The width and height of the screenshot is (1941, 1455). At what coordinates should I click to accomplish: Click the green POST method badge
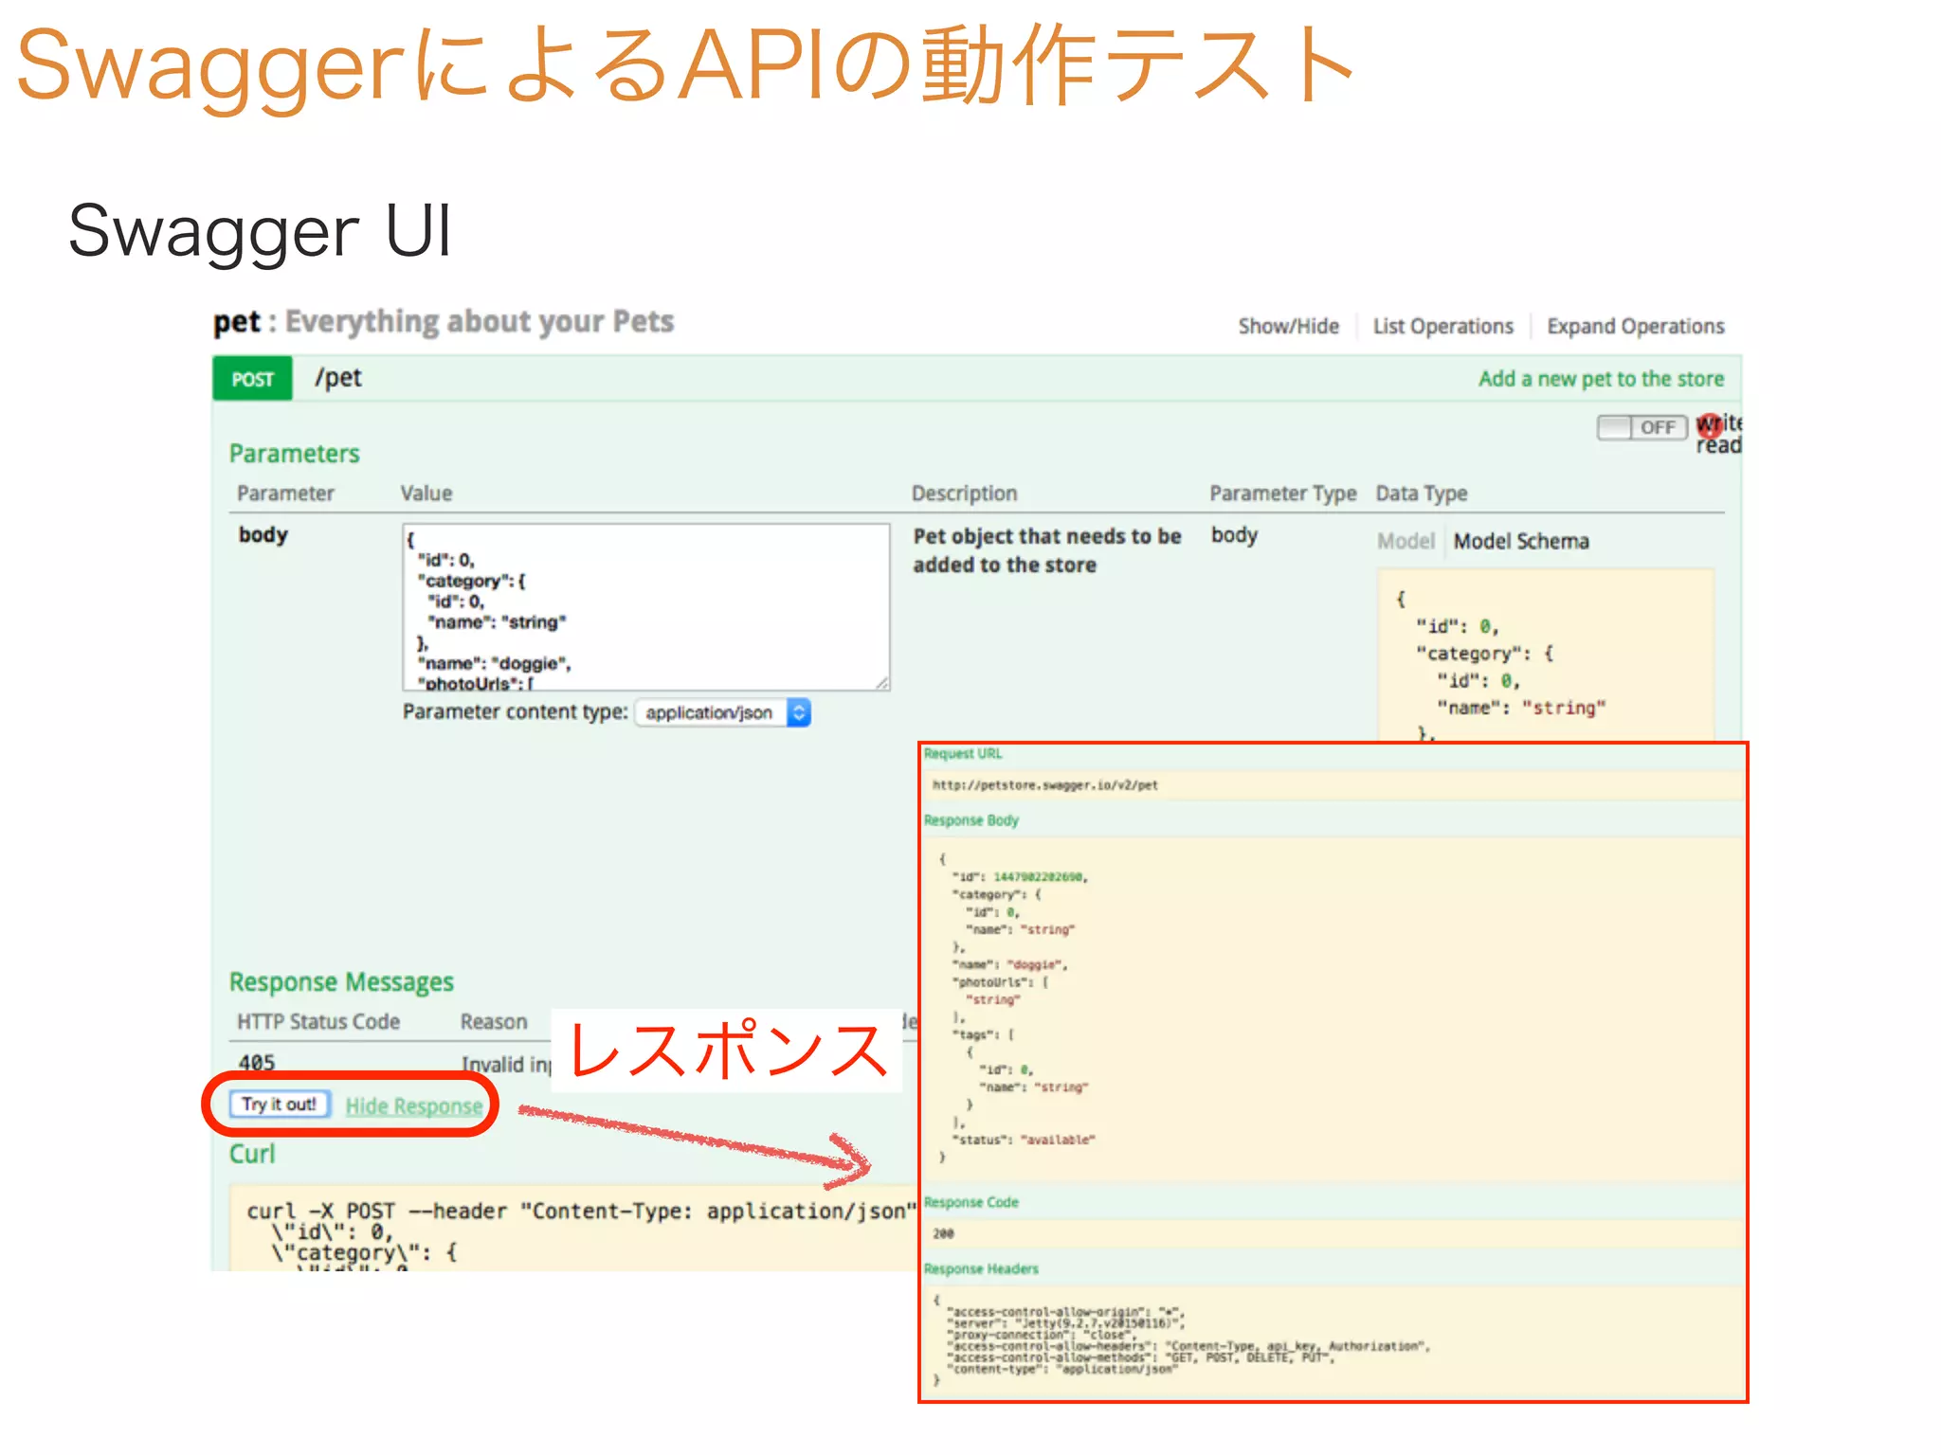tap(252, 379)
